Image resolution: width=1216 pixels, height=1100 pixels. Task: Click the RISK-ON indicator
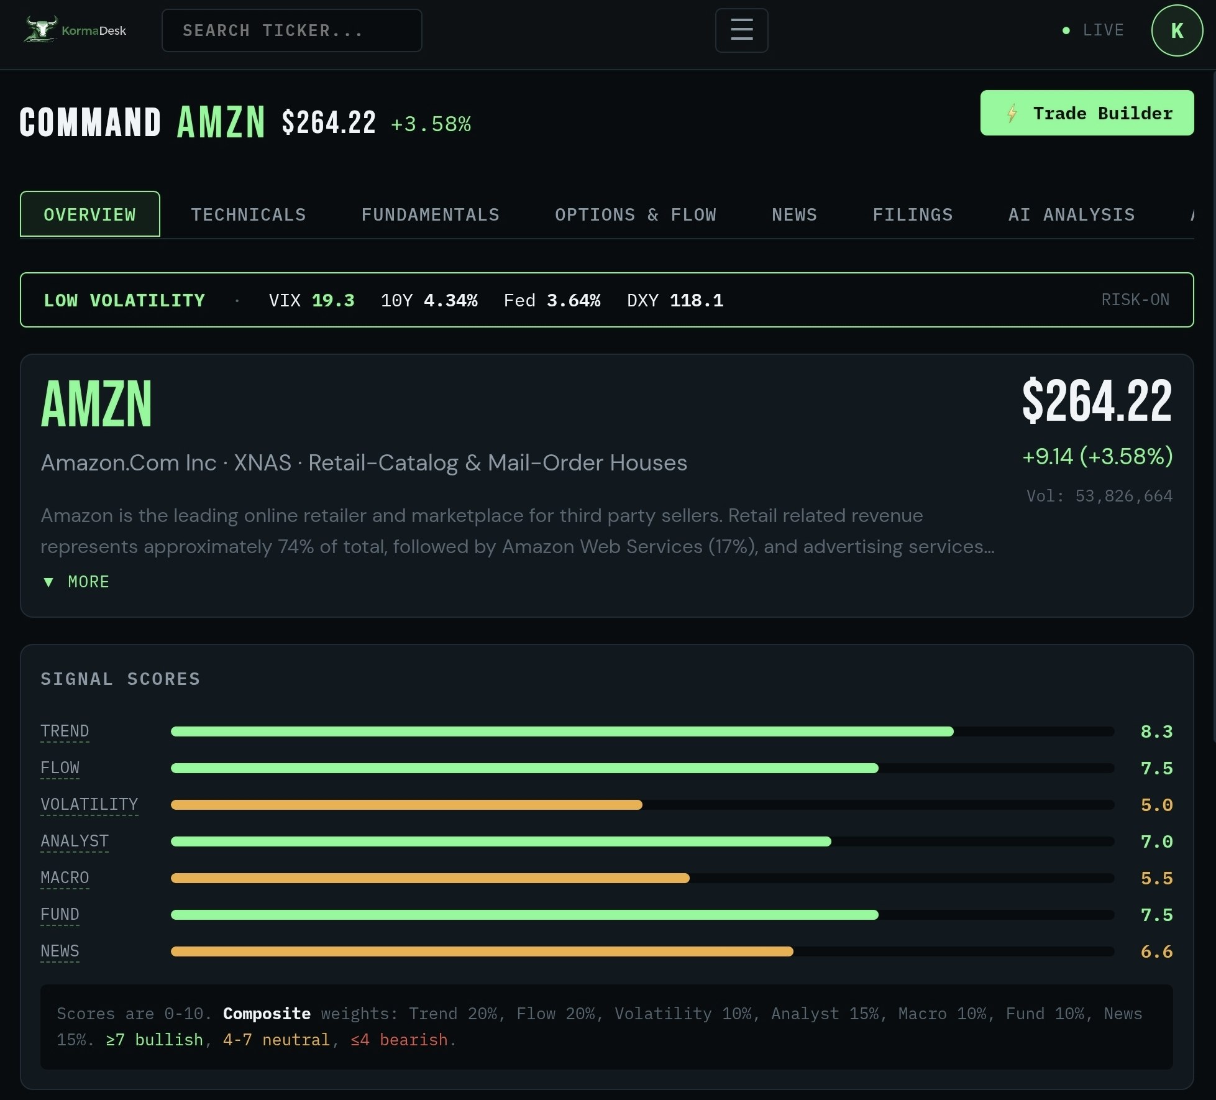pyautogui.click(x=1135, y=300)
